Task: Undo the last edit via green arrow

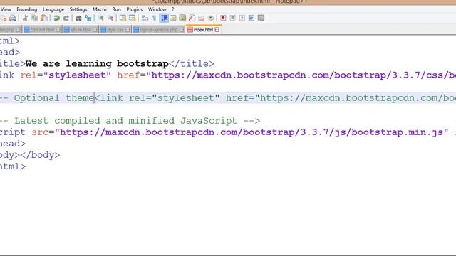Action: click(x=57, y=18)
